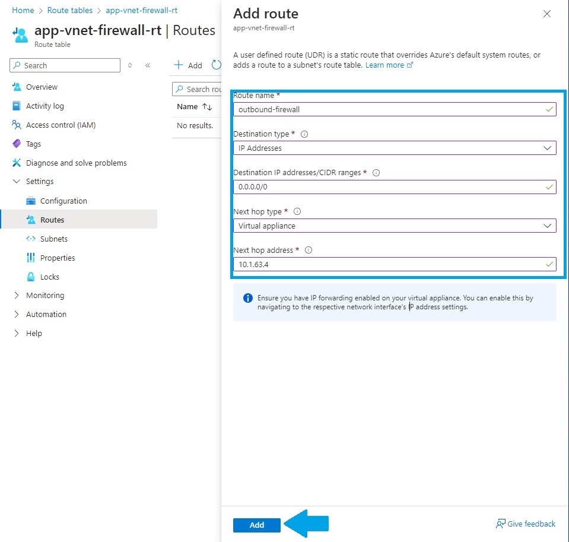Click the Diagnose and solve problems icon
Viewport: 569px width, 542px height.
pyautogui.click(x=17, y=163)
